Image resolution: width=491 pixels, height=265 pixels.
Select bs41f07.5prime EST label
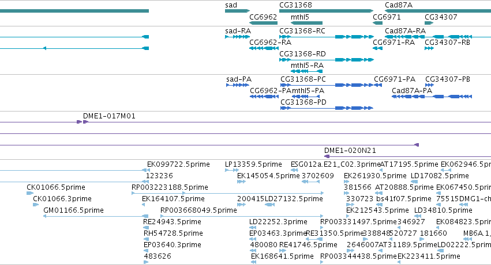[x=404, y=199]
